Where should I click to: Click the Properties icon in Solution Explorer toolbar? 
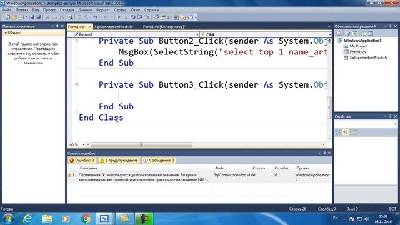tap(339, 33)
